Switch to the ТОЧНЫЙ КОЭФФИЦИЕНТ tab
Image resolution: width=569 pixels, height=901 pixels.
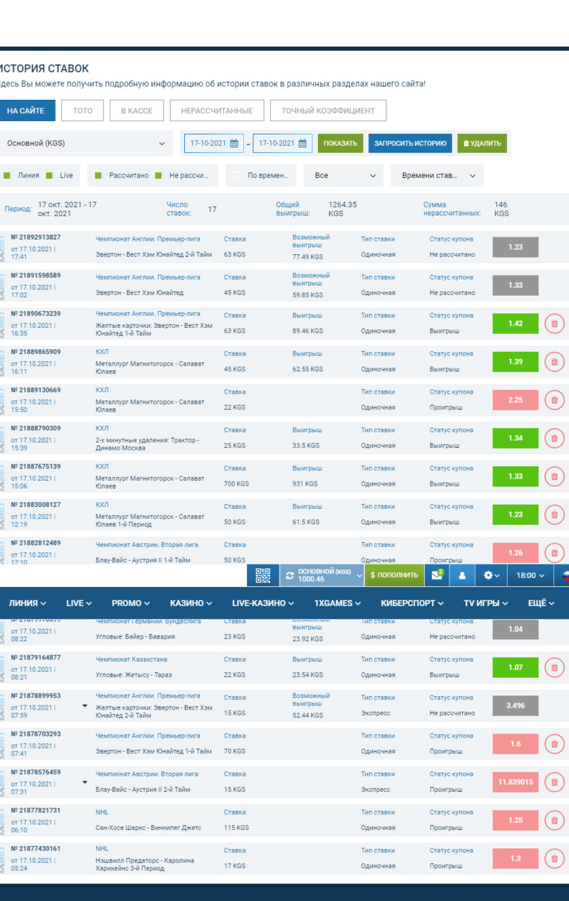pos(328,111)
